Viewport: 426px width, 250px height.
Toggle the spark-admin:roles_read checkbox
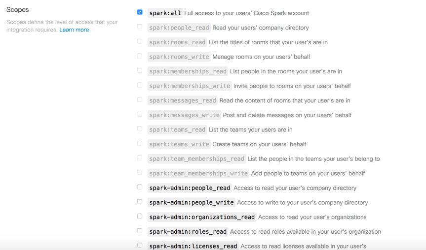coord(140,231)
